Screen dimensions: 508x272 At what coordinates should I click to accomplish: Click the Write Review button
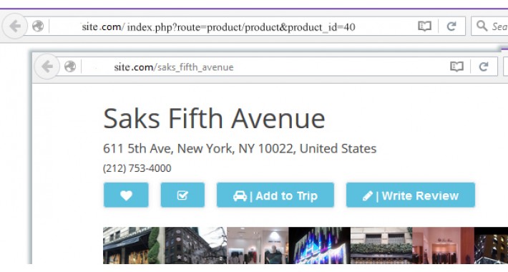[411, 195]
